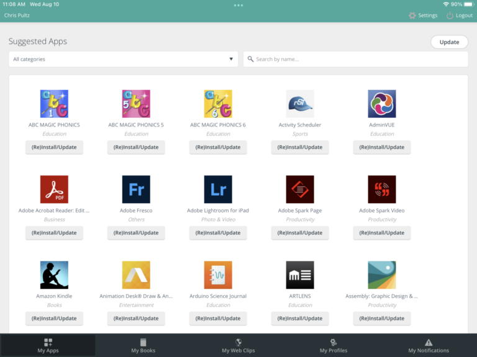Open the Amazon Kindle app icon
This screenshot has width=477, height=357.
click(x=54, y=275)
